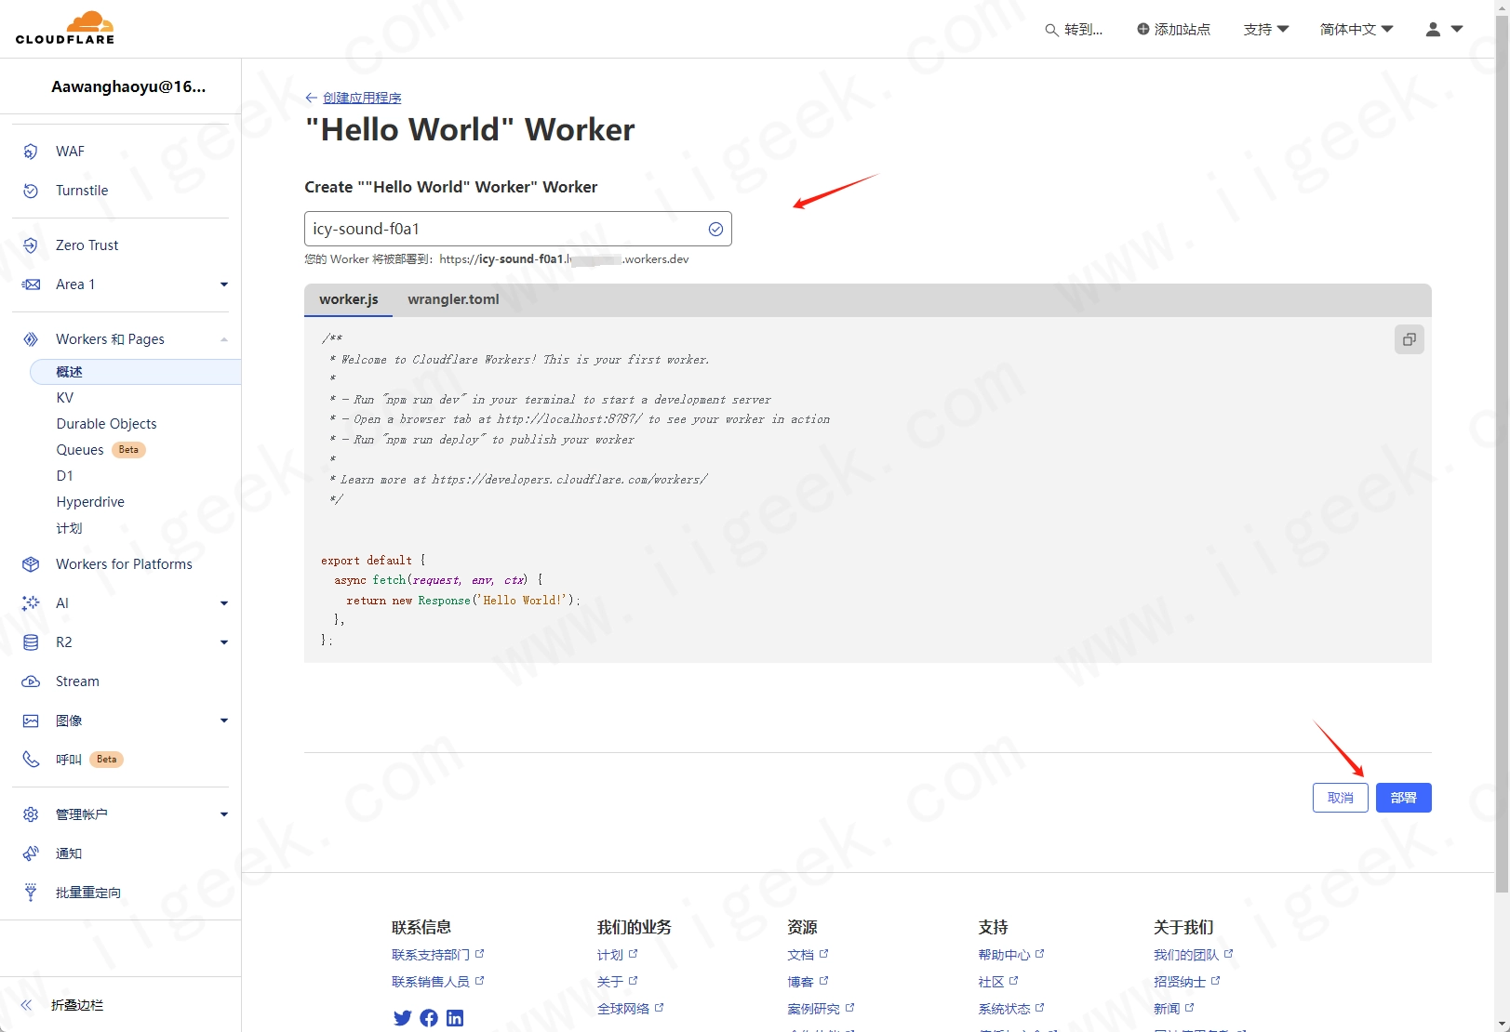Open the 案例研究 footer link
Screen dimensions: 1510x1032
tap(821, 1009)
